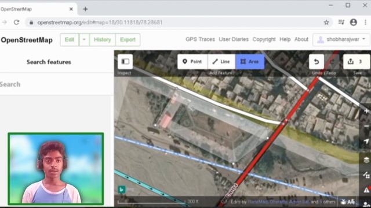View the Copyright page

coord(264,39)
